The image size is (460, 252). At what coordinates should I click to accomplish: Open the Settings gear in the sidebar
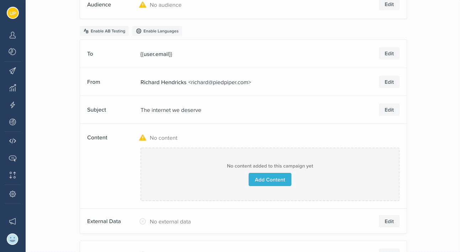click(x=12, y=194)
